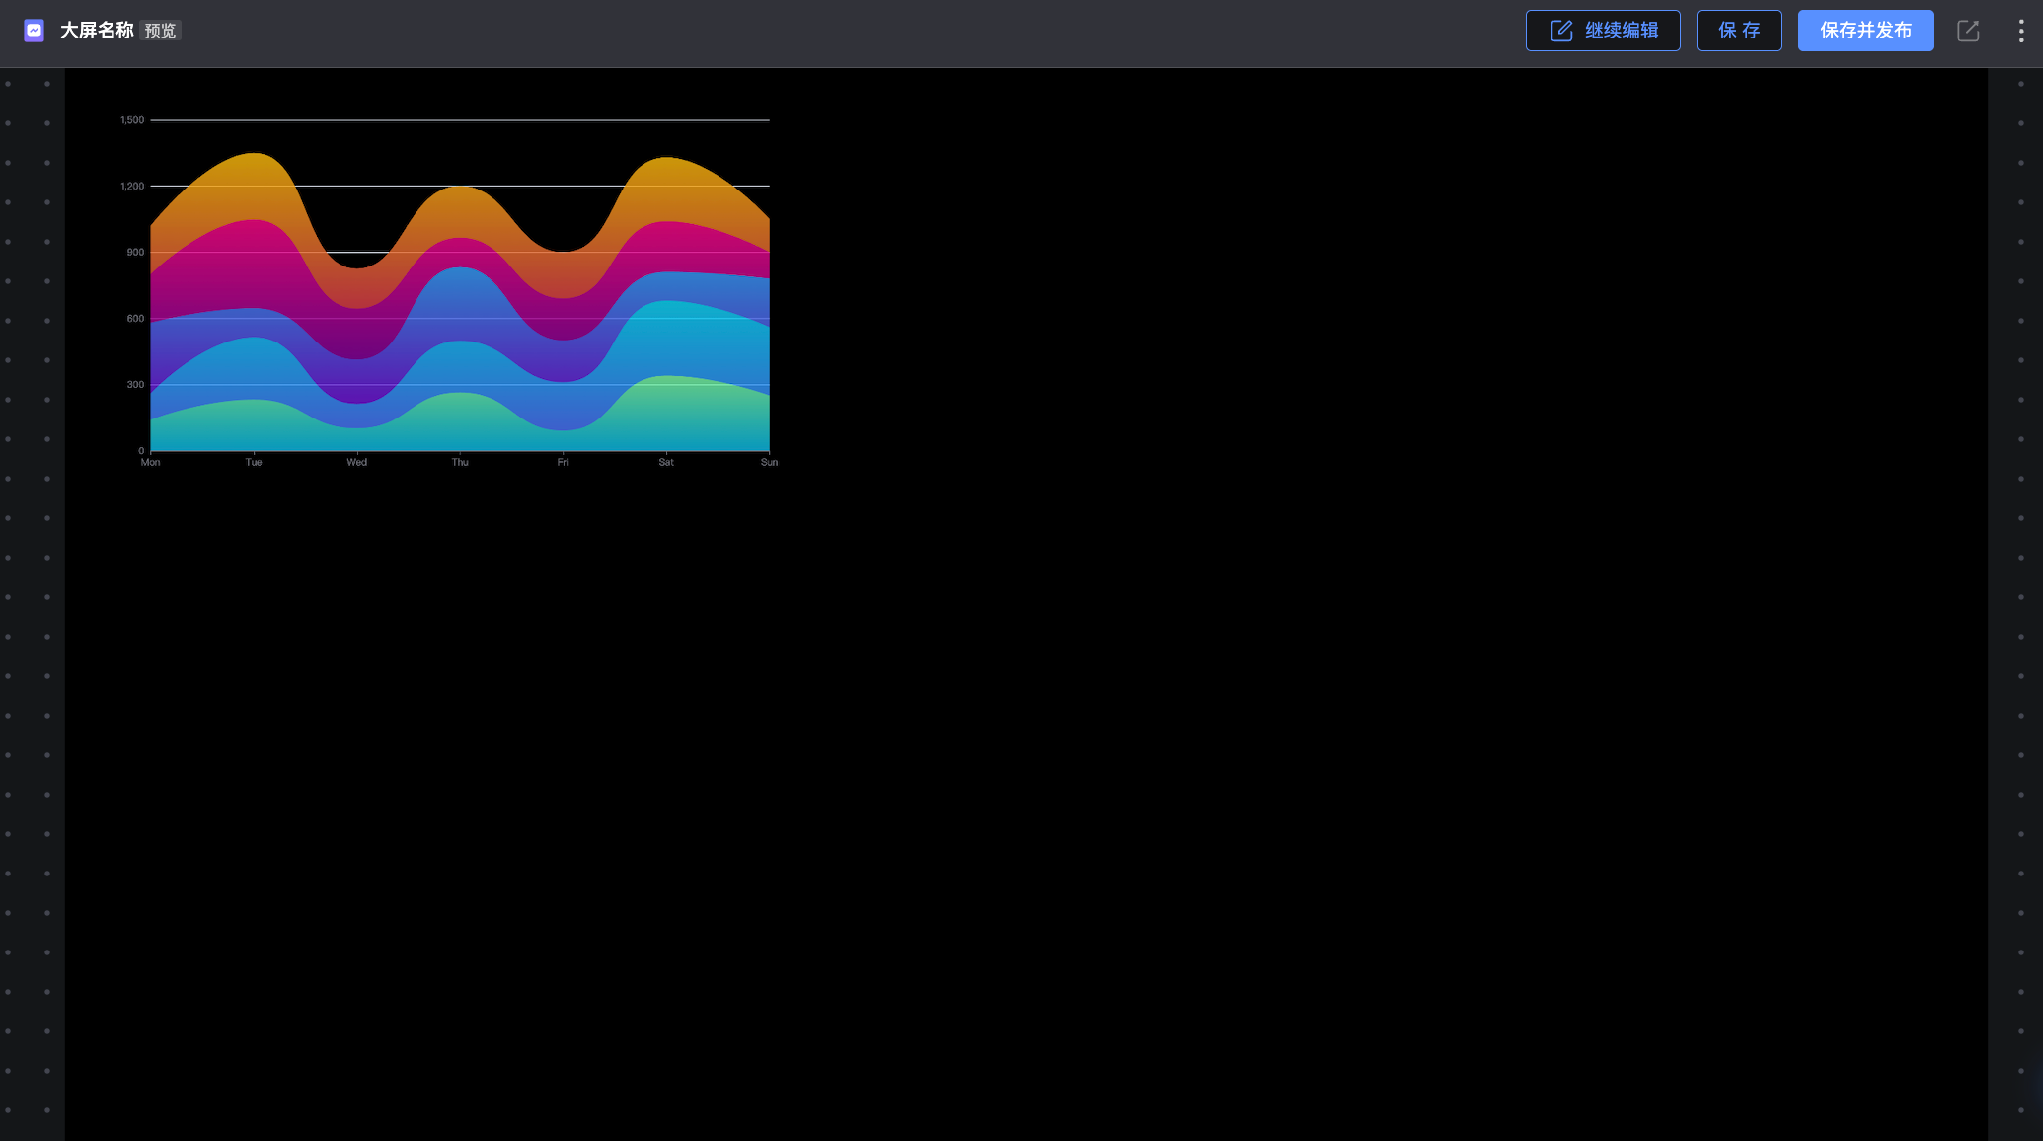Click the 保存 button
The image size is (2043, 1141).
1738,31
